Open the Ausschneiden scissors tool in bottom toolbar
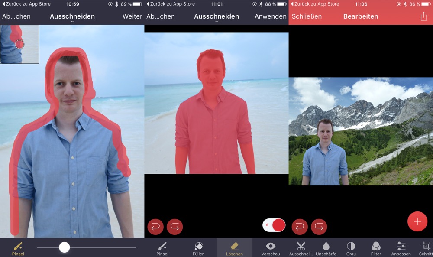The width and height of the screenshot is (433, 257). click(301, 248)
